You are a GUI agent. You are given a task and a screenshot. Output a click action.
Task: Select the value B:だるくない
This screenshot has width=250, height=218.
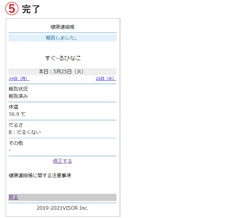point(25,132)
